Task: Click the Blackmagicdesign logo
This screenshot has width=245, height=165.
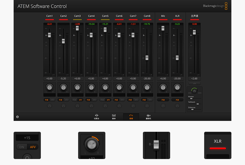Action: 215,6
